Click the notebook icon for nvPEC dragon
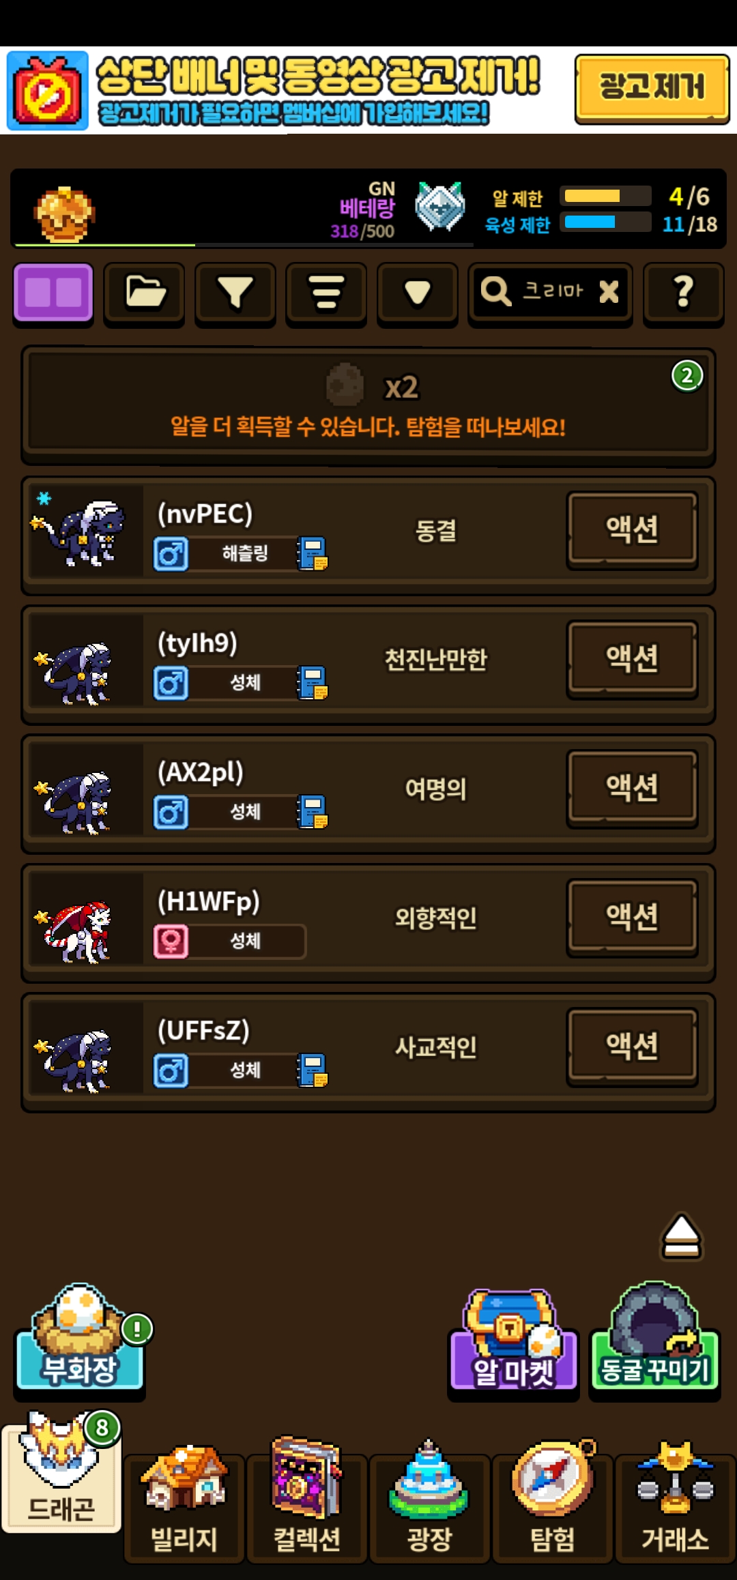This screenshot has height=1580, width=737. click(313, 553)
